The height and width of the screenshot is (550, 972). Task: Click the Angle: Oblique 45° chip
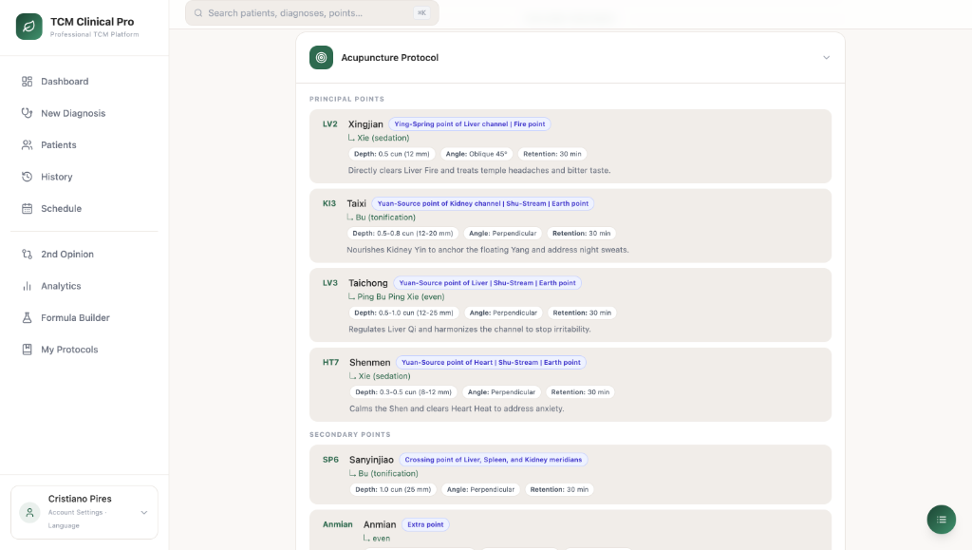pos(477,154)
